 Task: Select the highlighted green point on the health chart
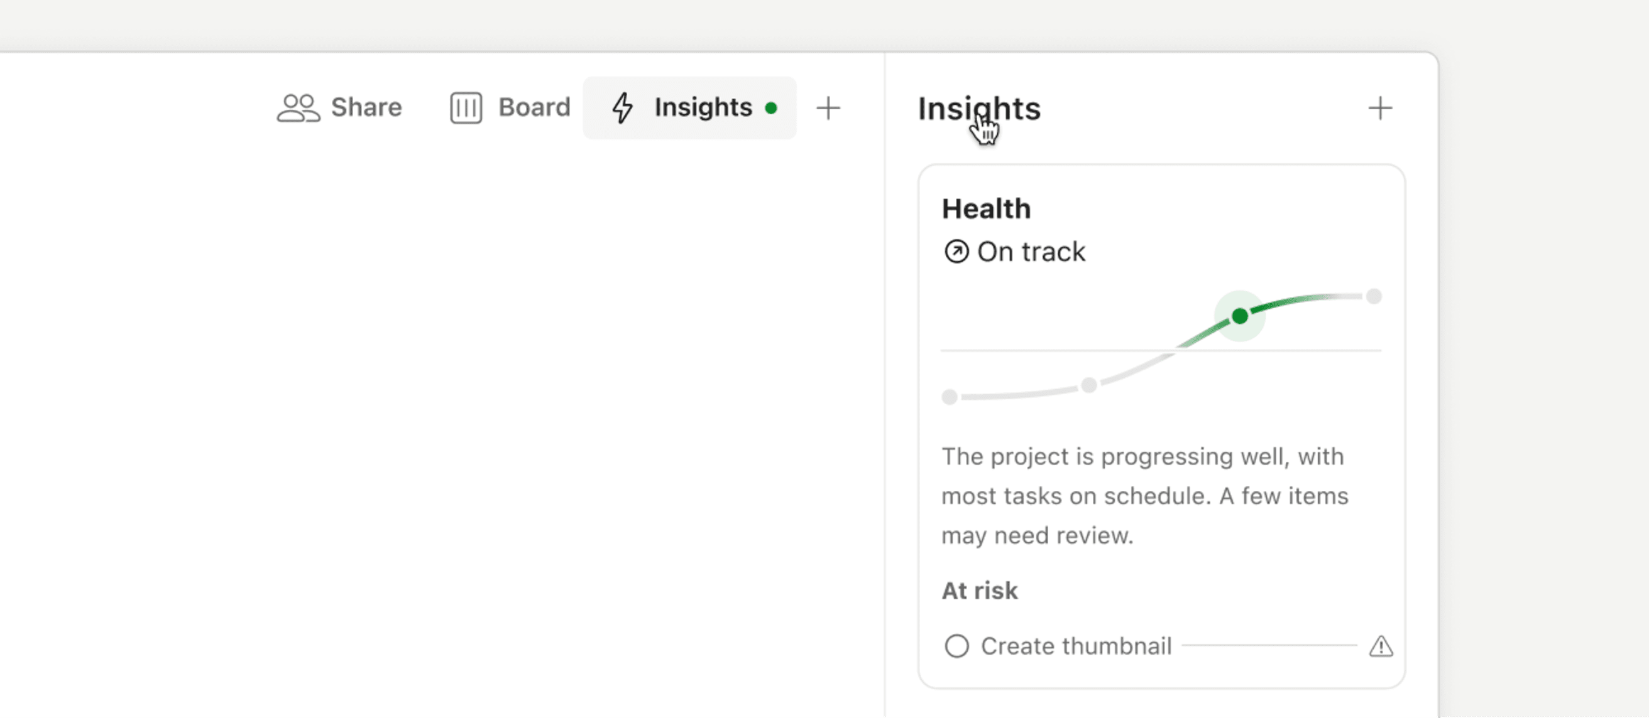1240,315
